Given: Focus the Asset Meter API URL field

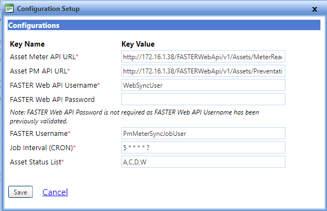Looking at the screenshot, I should click(203, 56).
